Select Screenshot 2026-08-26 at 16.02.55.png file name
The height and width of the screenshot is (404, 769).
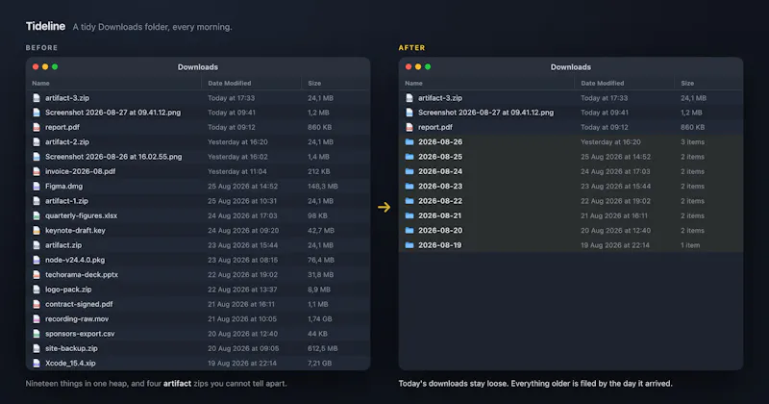pos(113,157)
